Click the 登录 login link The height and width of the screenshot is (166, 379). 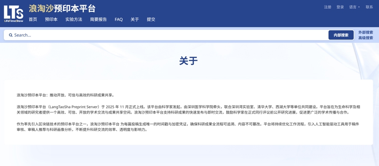click(340, 7)
